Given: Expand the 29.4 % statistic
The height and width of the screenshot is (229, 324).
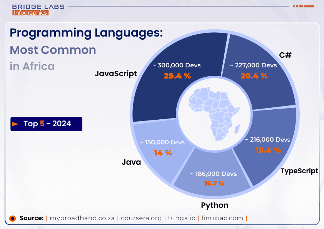Looking at the screenshot, I should [176, 76].
